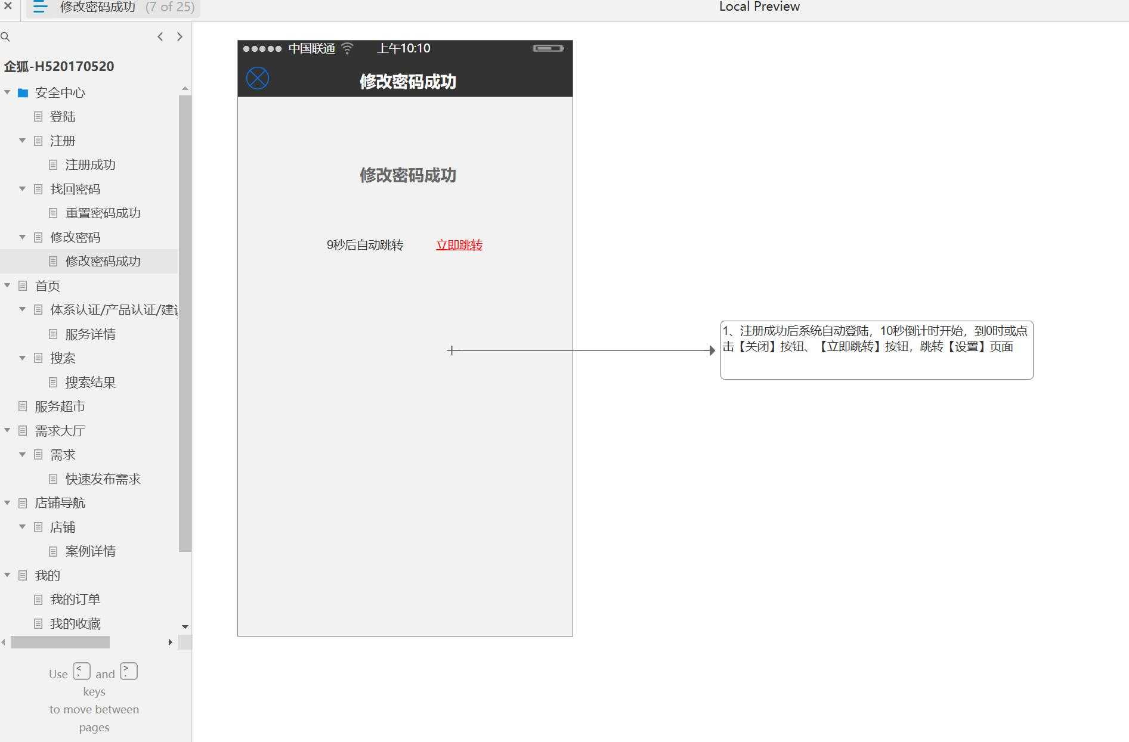Viewport: 1129px width, 742px height.
Task: Open the 搜索结果 page
Action: (89, 382)
